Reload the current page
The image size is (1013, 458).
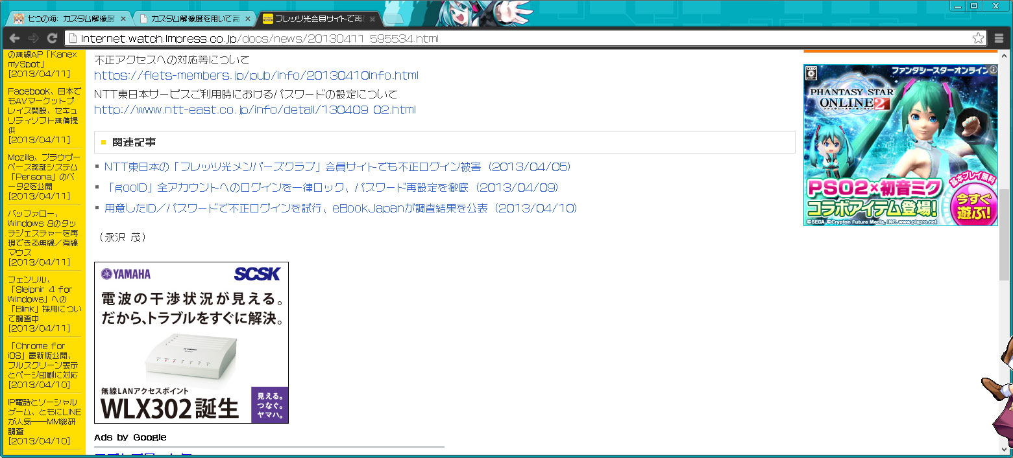53,38
